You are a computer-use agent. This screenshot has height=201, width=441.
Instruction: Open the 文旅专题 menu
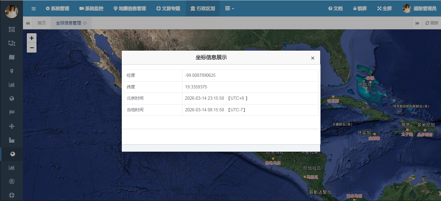tap(168, 8)
